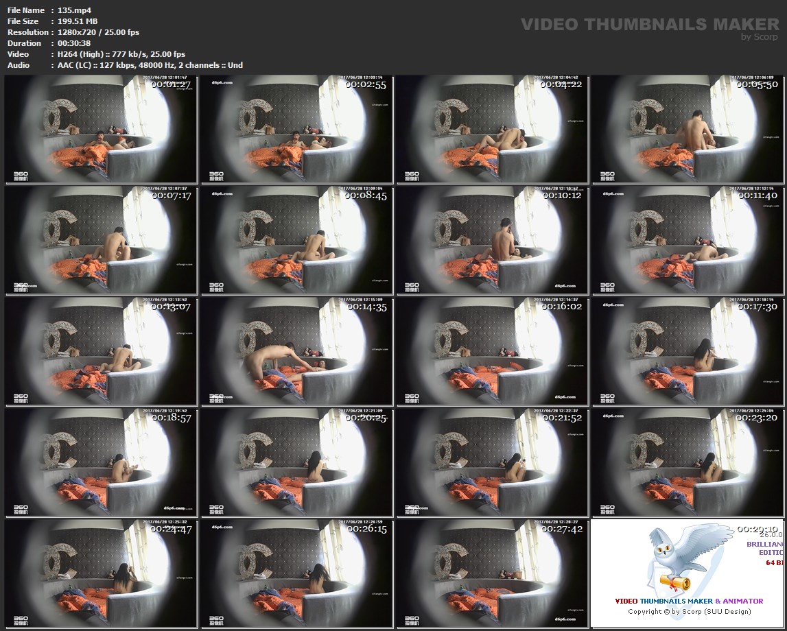Click the 00:13:07 timestamp overlay

click(171, 307)
